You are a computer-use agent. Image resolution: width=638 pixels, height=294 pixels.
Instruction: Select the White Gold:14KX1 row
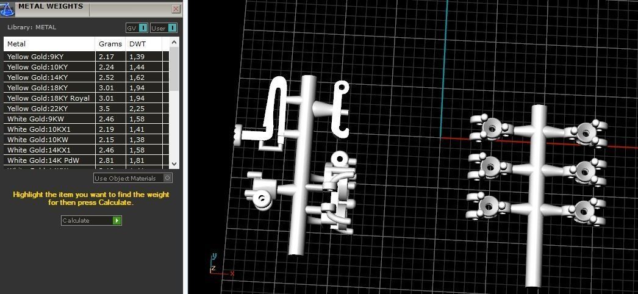[x=86, y=150]
